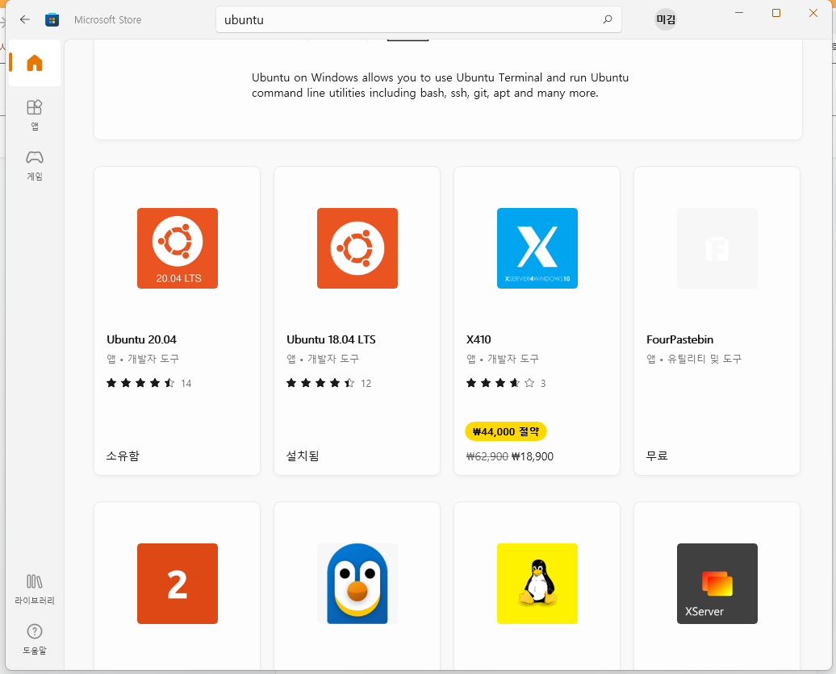Click the 소유함 status on Ubuntu 20.04
This screenshot has width=836, height=674.
coord(123,456)
